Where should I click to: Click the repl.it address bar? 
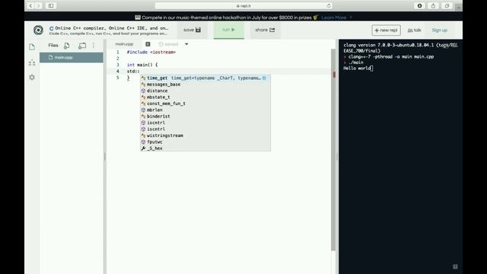pyautogui.click(x=243, y=5)
